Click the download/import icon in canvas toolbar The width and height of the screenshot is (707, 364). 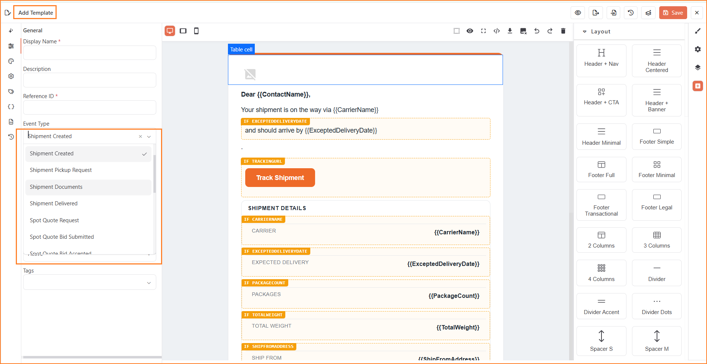coord(510,31)
